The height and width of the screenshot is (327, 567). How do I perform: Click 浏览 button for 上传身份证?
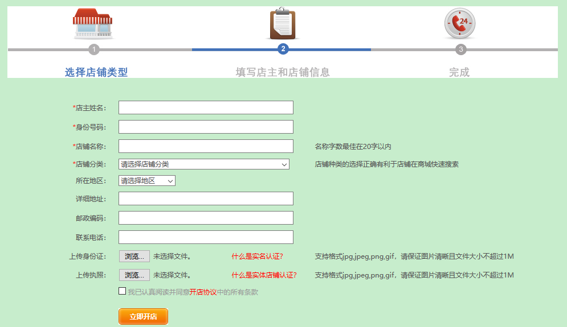(134, 256)
